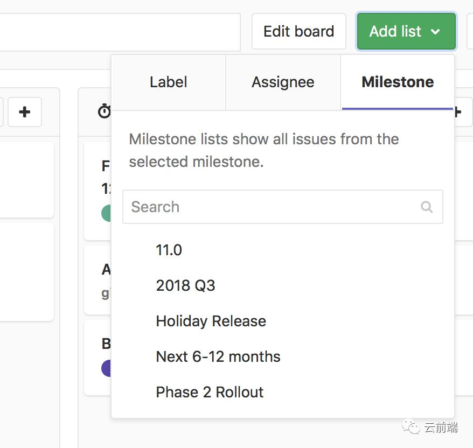473x448 pixels.
Task: Click the green Add list button
Action: [x=395, y=31]
